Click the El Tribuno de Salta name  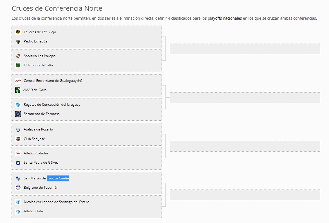pos(38,65)
